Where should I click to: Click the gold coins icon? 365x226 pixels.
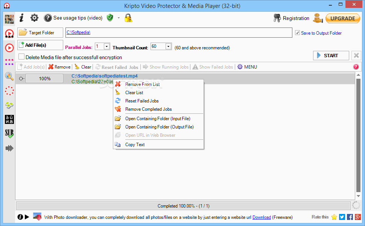click(318, 18)
